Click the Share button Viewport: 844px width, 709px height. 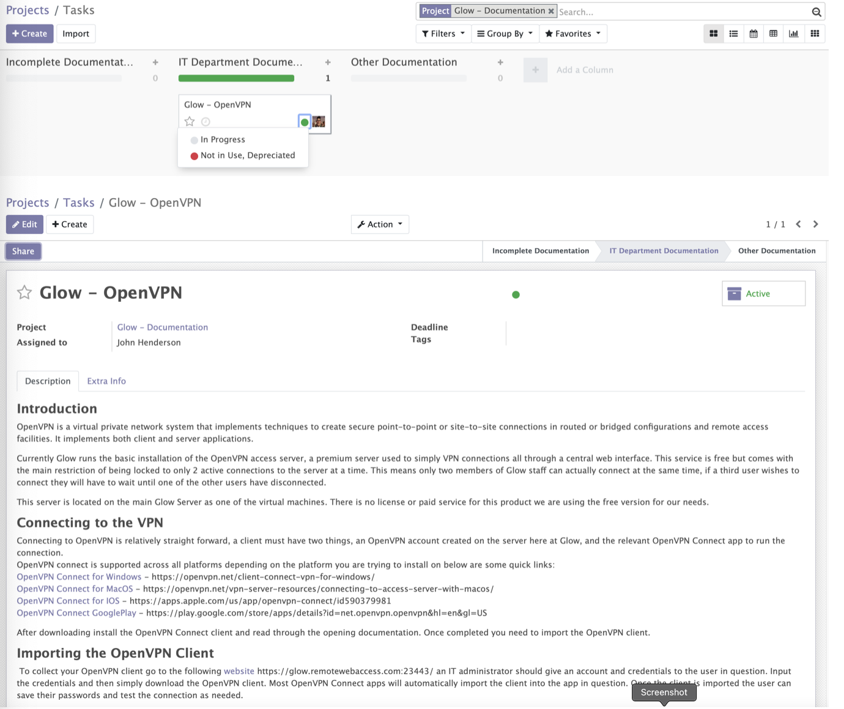[x=23, y=251]
